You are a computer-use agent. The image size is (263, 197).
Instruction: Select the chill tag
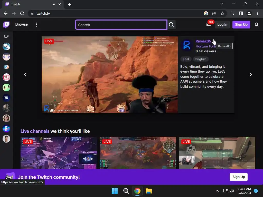click(x=186, y=59)
